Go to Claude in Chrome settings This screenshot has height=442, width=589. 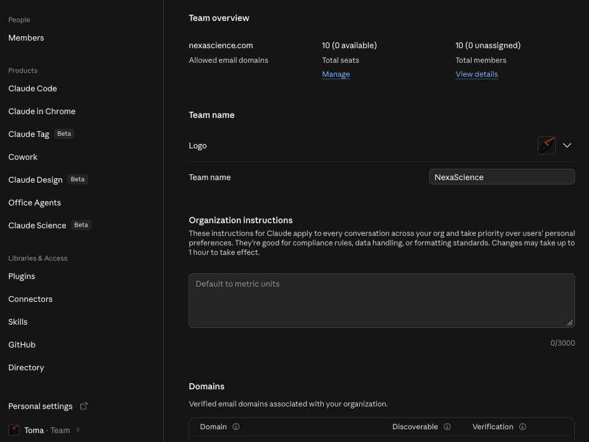(x=42, y=112)
